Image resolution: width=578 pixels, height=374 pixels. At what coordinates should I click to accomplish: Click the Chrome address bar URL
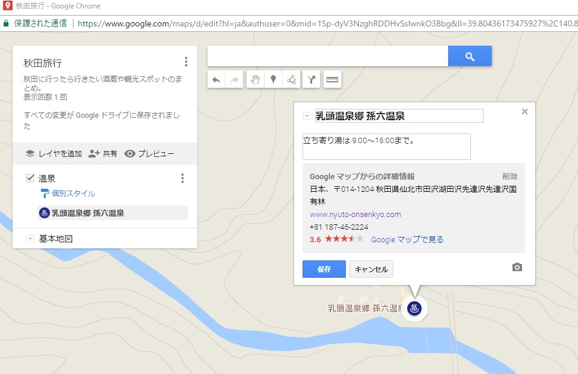pos(327,23)
